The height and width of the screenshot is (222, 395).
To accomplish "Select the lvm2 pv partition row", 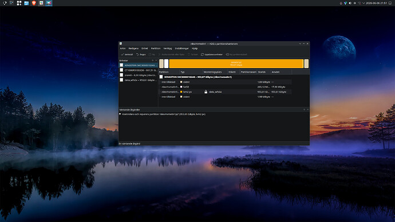I will (225, 92).
